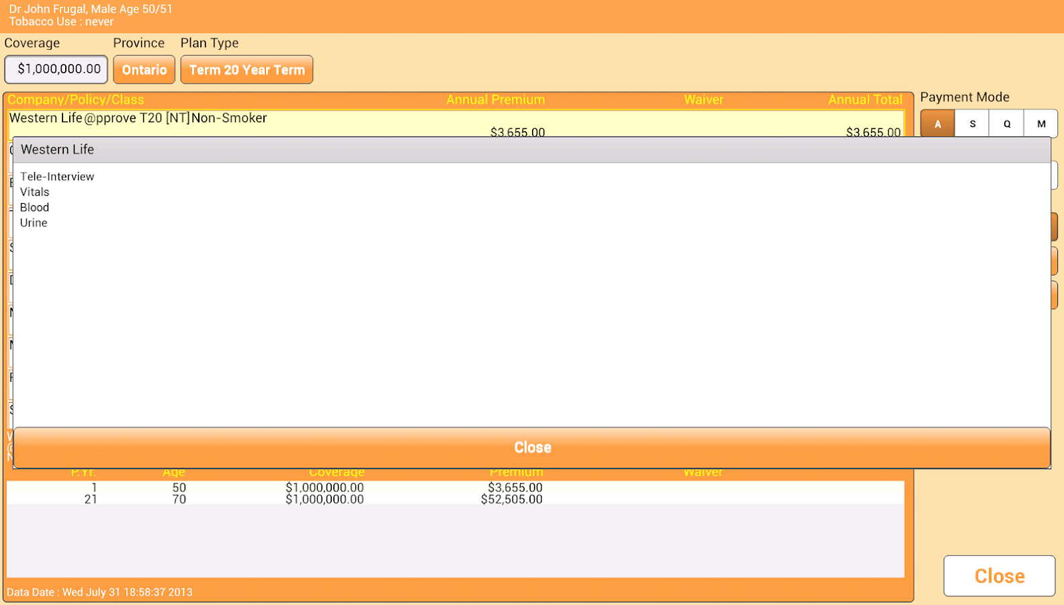Click the Waiver column header
Image resolution: width=1064 pixels, height=605 pixels.
703,100
